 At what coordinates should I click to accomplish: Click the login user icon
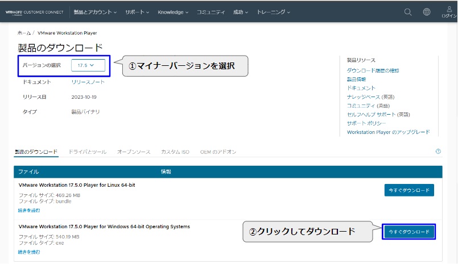tap(449, 12)
